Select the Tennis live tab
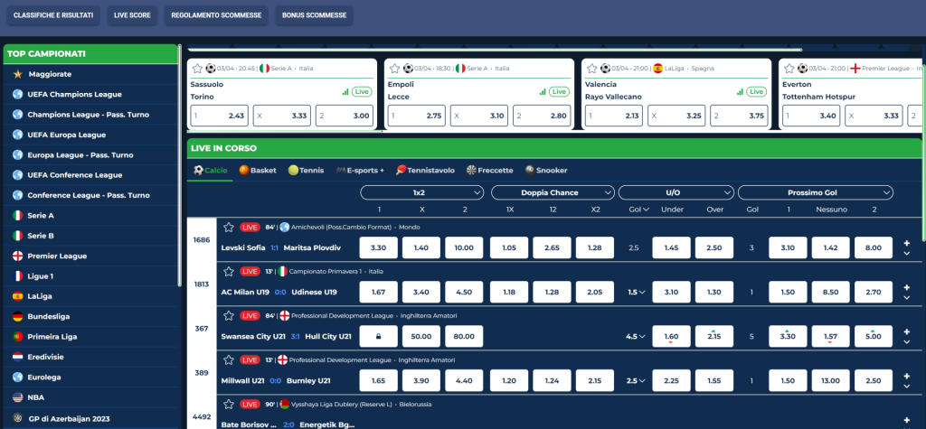926x429 pixels. [x=306, y=170]
